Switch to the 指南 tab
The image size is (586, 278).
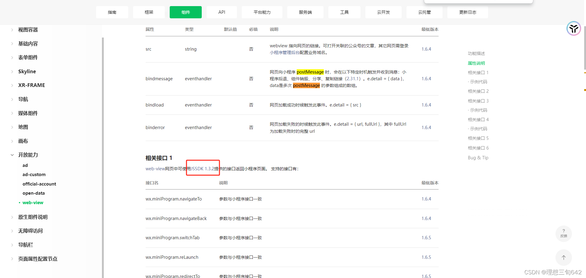[x=112, y=12]
